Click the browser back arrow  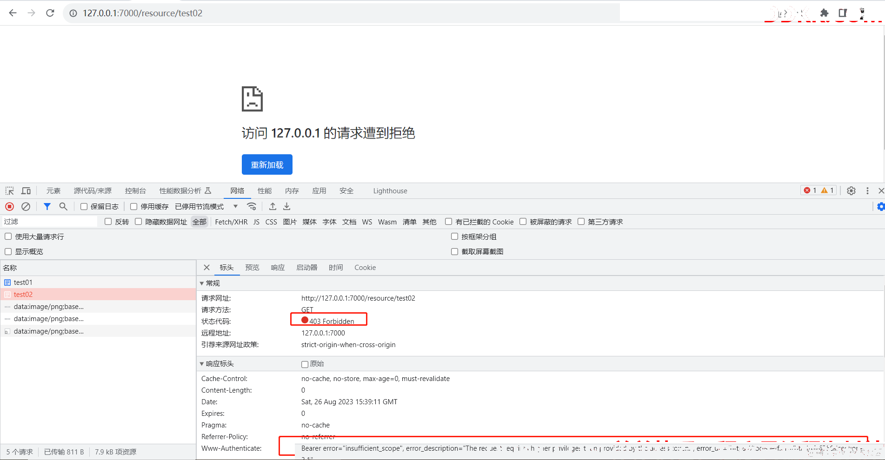[x=13, y=13]
